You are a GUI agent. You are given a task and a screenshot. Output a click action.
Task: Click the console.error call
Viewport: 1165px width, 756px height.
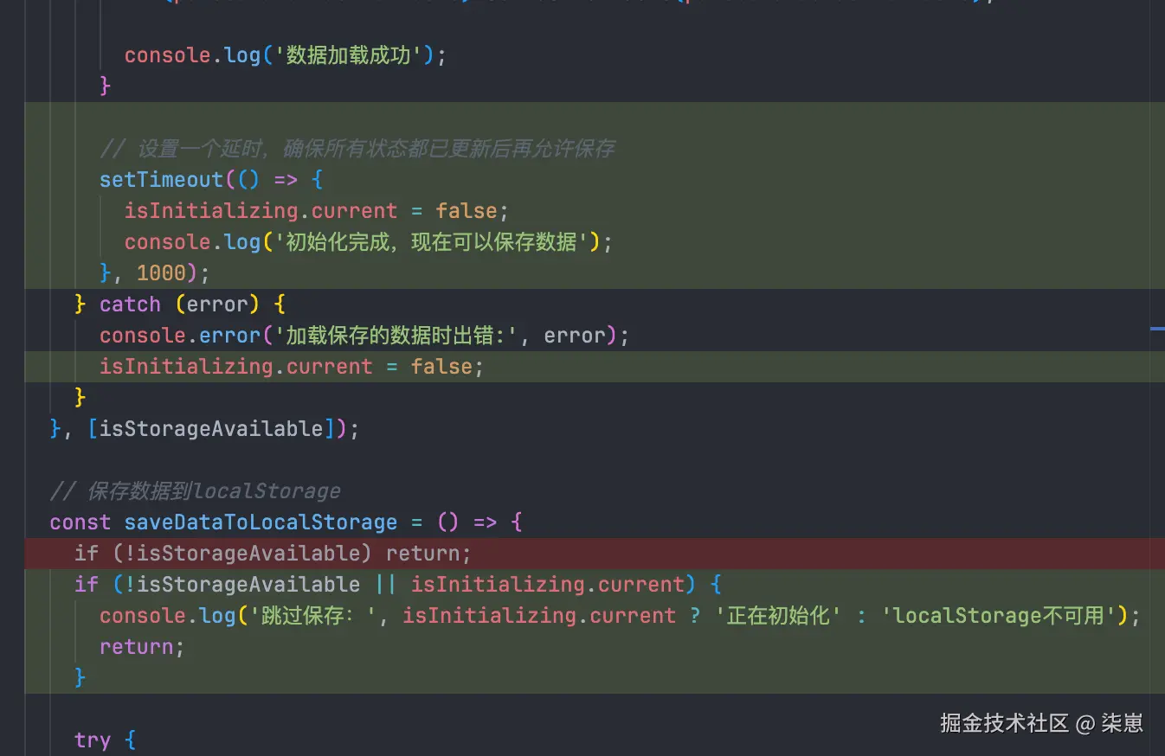(x=180, y=336)
